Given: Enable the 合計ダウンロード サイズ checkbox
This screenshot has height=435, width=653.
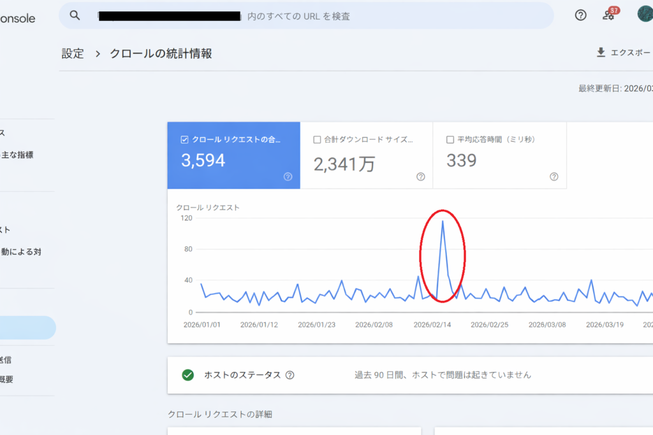Looking at the screenshot, I should coord(317,139).
